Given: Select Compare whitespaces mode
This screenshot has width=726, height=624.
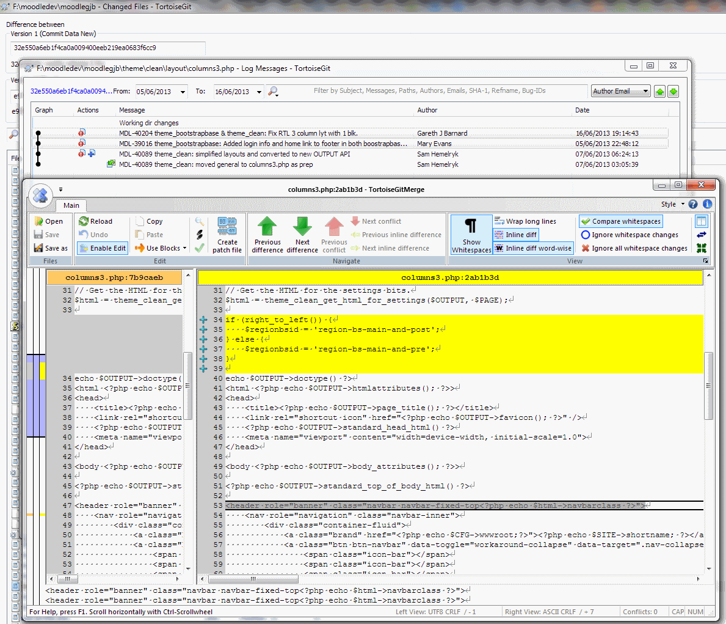Looking at the screenshot, I should (x=621, y=222).
